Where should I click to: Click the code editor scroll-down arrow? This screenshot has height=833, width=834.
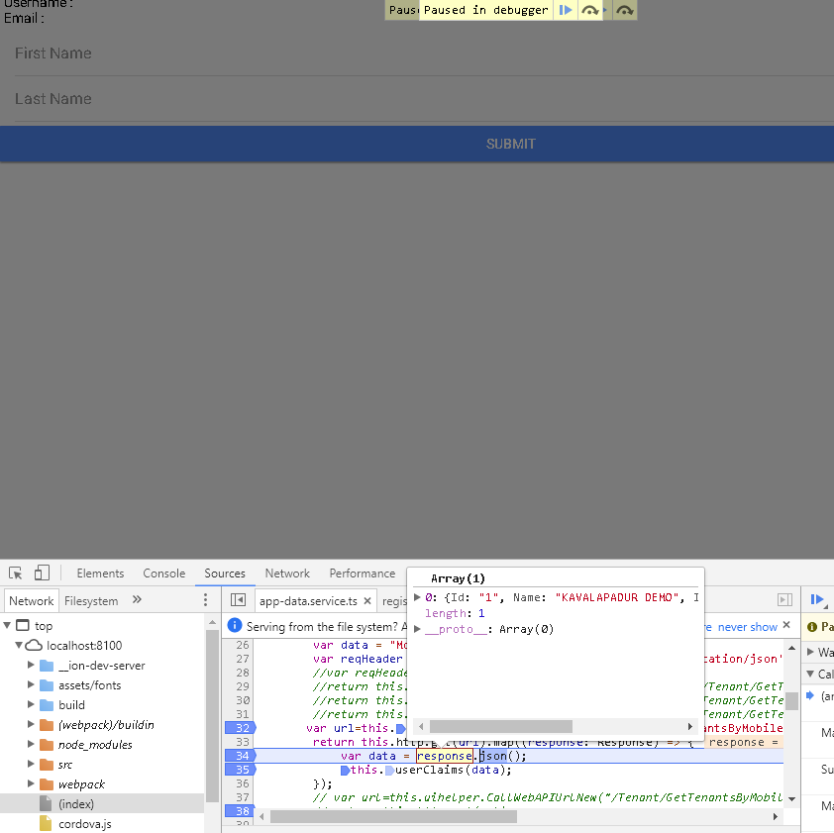[x=791, y=799]
